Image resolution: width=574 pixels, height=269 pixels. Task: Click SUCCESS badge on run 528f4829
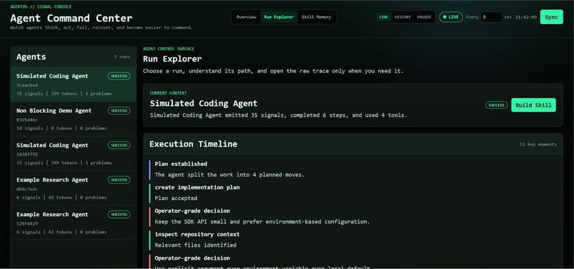tap(119, 214)
